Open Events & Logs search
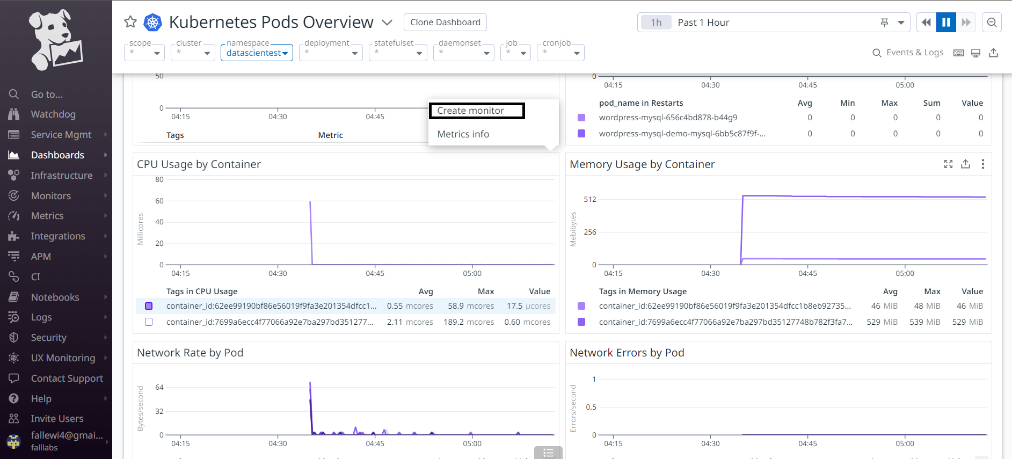The height and width of the screenshot is (459, 1012). (x=908, y=53)
